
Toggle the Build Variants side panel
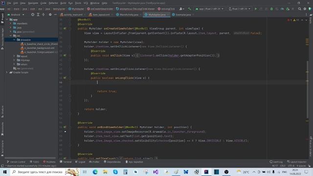tap(2, 148)
